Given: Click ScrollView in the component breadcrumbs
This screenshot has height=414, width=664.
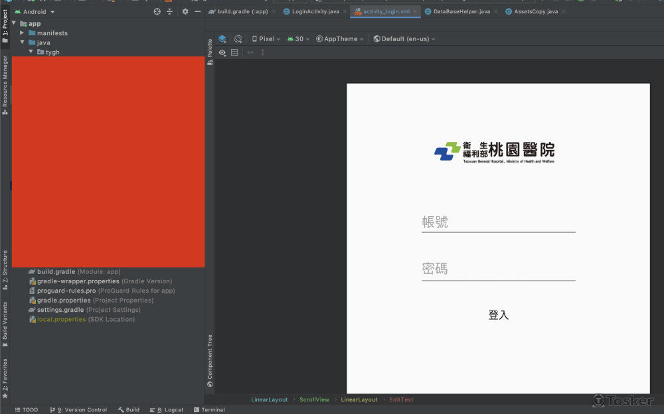Looking at the screenshot, I should click(x=314, y=399).
